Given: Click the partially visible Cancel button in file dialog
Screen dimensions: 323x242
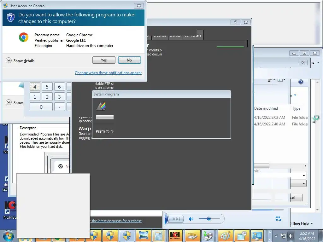Looking at the screenshot, I should pyautogui.click(x=296, y=198).
